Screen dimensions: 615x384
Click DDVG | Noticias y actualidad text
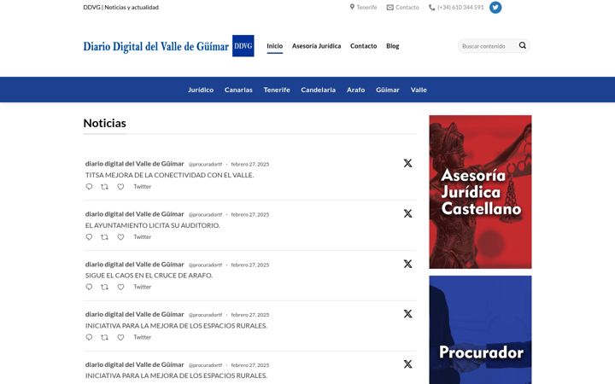click(120, 7)
